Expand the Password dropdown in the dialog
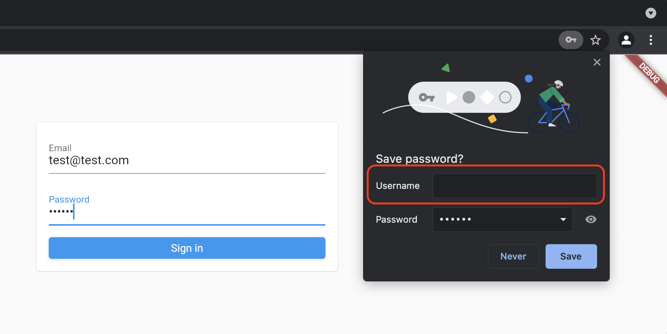 coord(563,219)
